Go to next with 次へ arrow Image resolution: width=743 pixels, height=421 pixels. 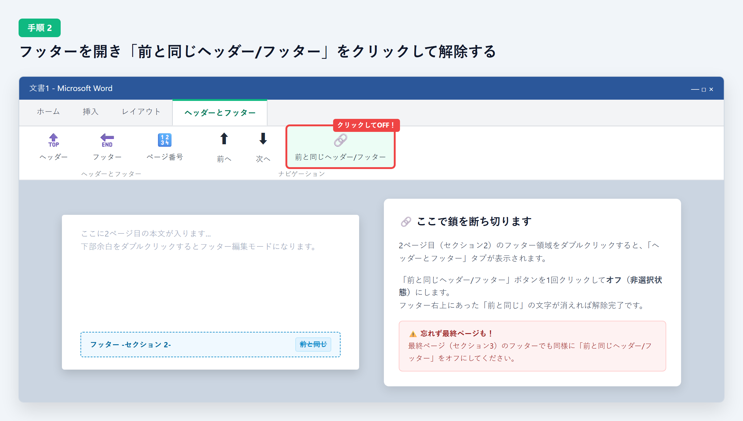[x=263, y=139]
